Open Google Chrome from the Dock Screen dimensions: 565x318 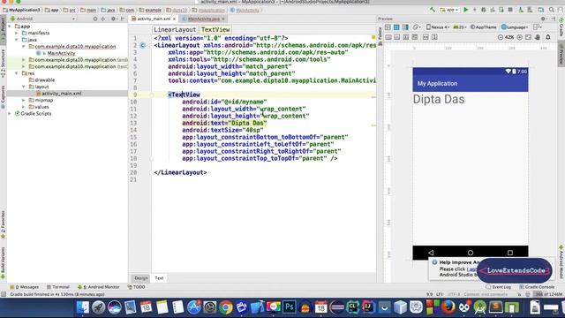click(x=226, y=307)
